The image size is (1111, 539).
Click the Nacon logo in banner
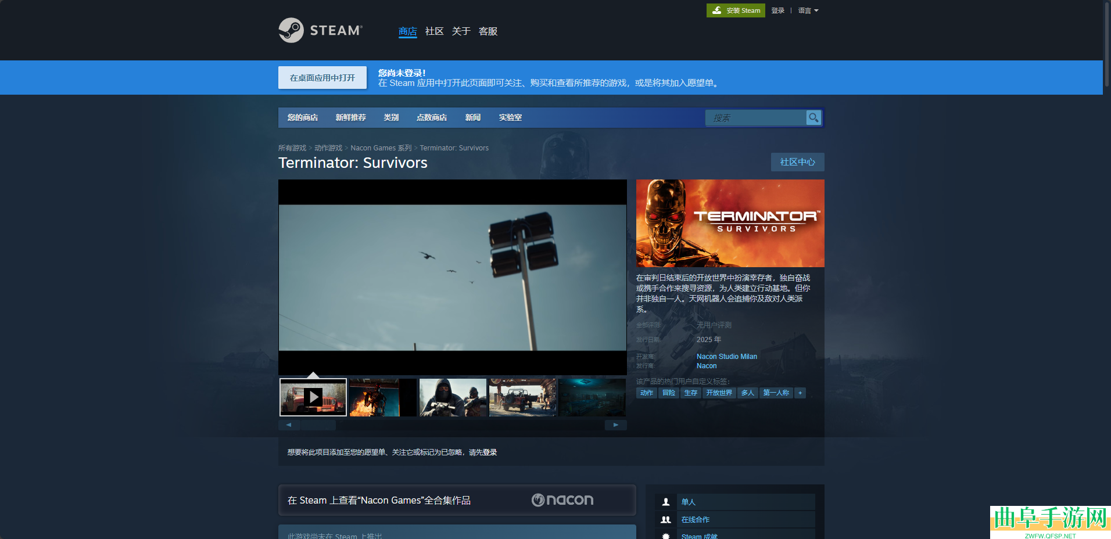[x=562, y=500]
